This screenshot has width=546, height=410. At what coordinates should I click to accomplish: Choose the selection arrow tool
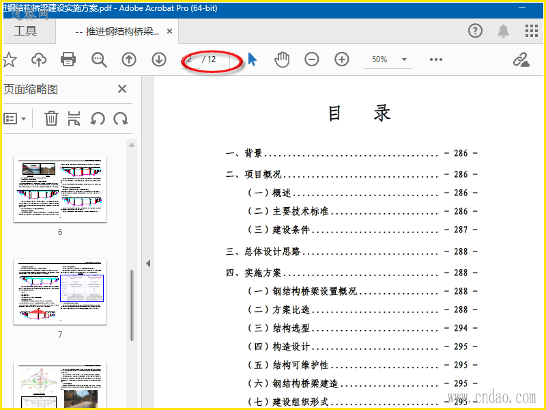click(x=253, y=59)
